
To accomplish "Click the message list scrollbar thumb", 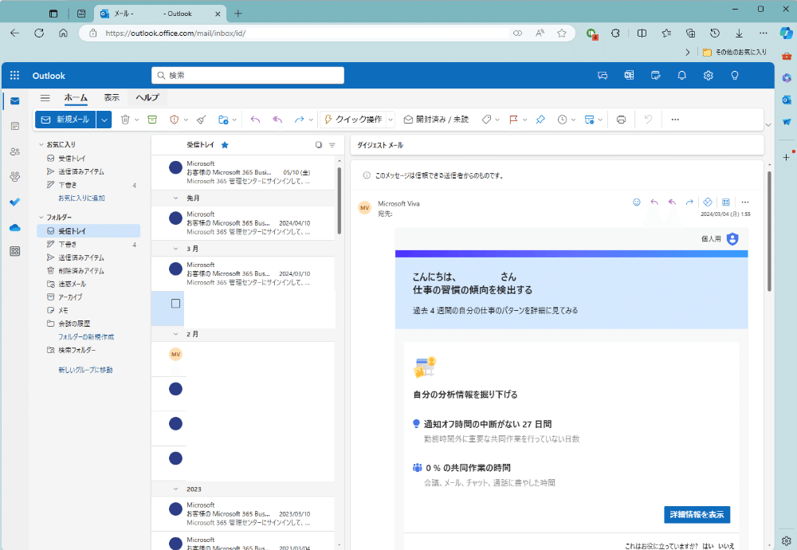I will click(339, 201).
